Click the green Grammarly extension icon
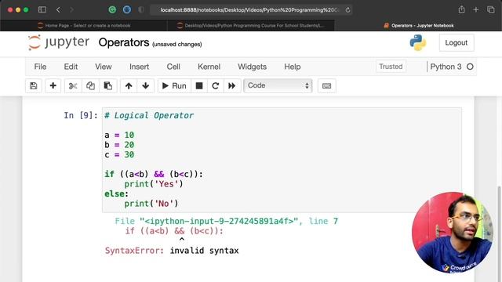Screen dimensions: 502x282 [x=112, y=10]
